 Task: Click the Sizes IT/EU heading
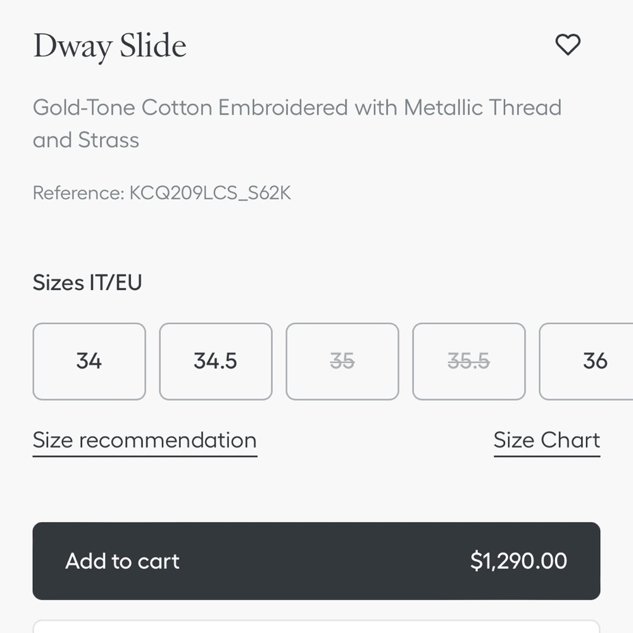pos(87,282)
